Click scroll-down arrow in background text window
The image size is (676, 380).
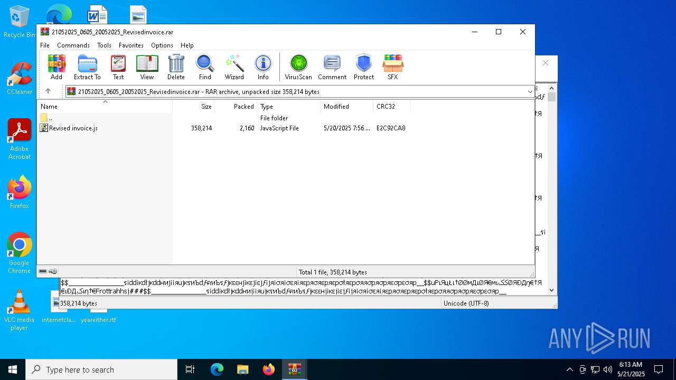(552, 290)
